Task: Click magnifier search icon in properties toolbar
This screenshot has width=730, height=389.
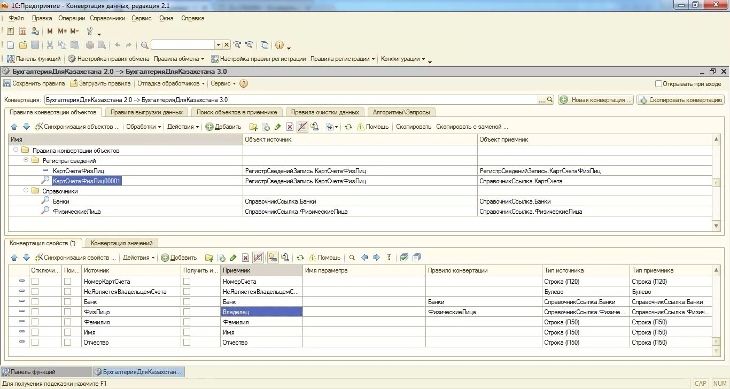Action: pyautogui.click(x=352, y=258)
